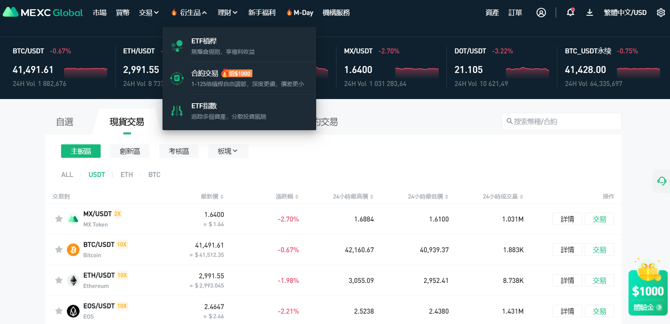Open notifications bell icon
Image resolution: width=670 pixels, height=324 pixels.
pyautogui.click(x=570, y=12)
